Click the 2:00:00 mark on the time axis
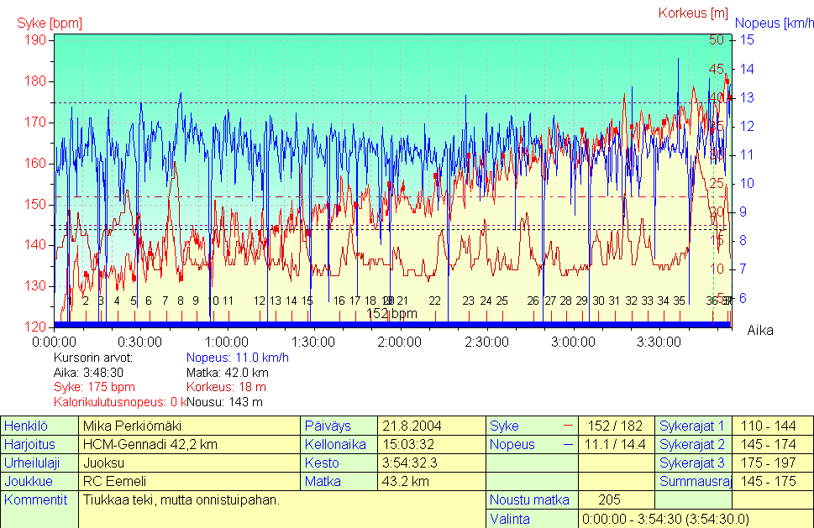The height and width of the screenshot is (528, 814). (399, 342)
